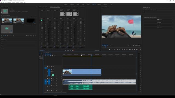Open Program Monitor settings wrench

[133, 45]
